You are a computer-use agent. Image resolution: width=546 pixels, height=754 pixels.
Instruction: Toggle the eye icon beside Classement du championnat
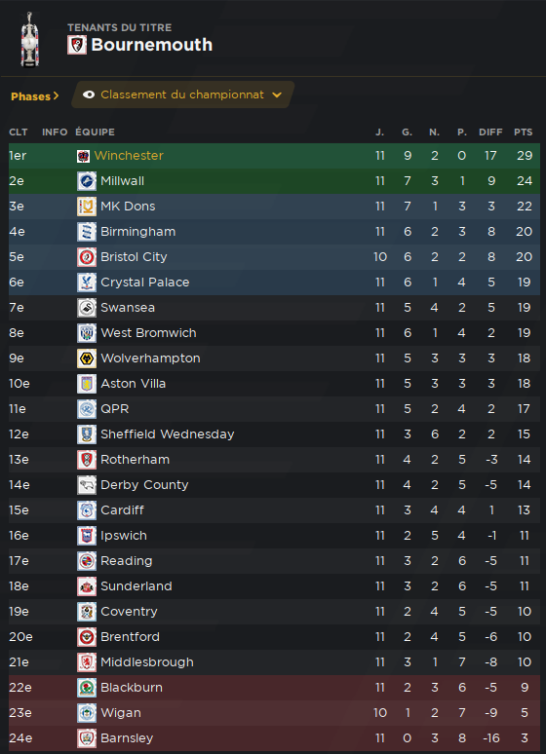tap(89, 94)
